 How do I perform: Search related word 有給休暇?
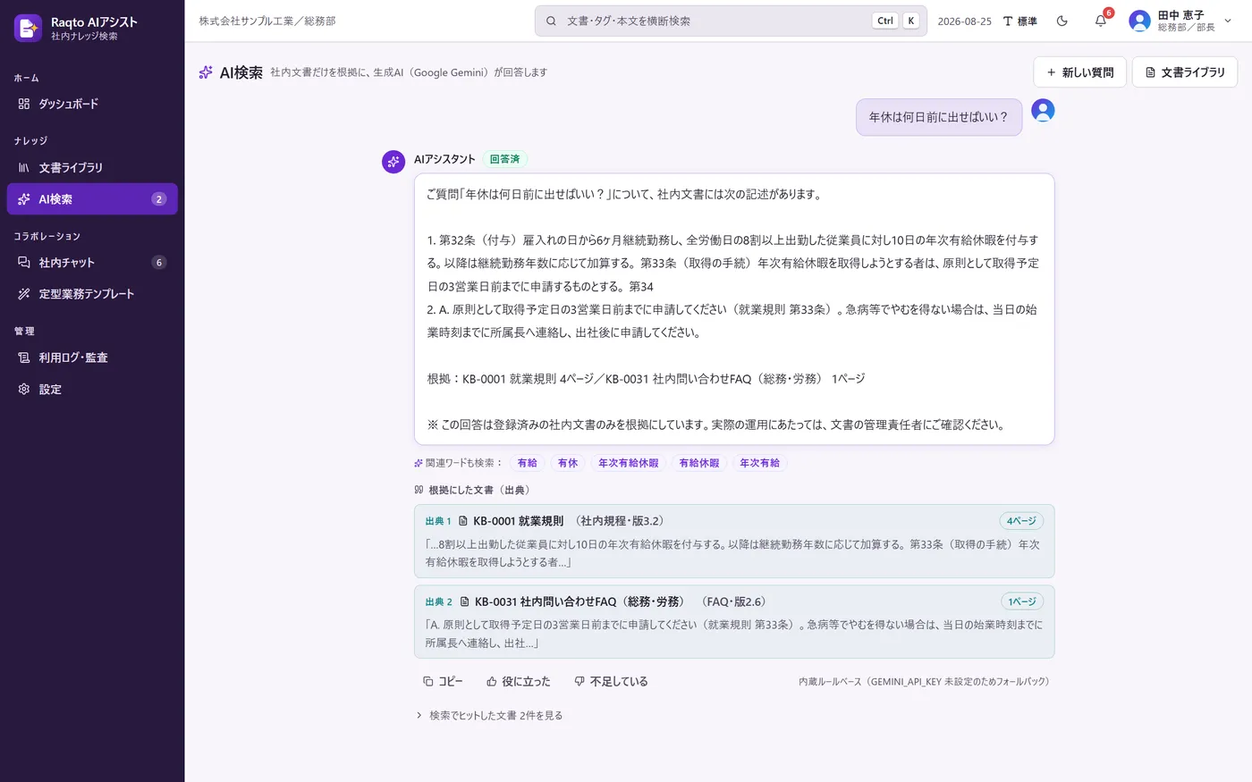coord(699,463)
